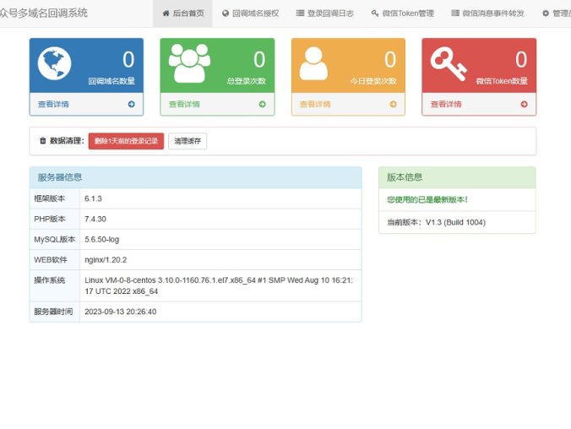Click the 操作系统 row label

50,280
